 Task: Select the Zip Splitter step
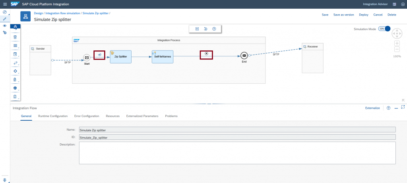121,57
